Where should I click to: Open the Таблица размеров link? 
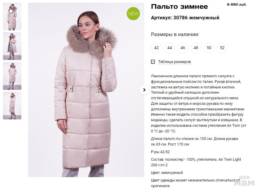click(x=174, y=62)
